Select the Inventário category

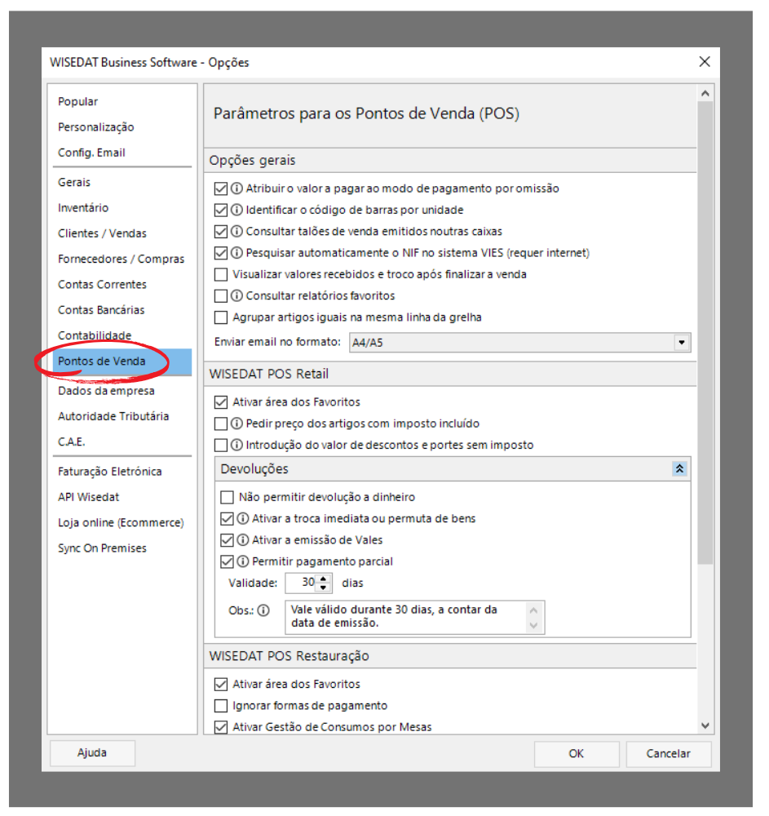83,207
